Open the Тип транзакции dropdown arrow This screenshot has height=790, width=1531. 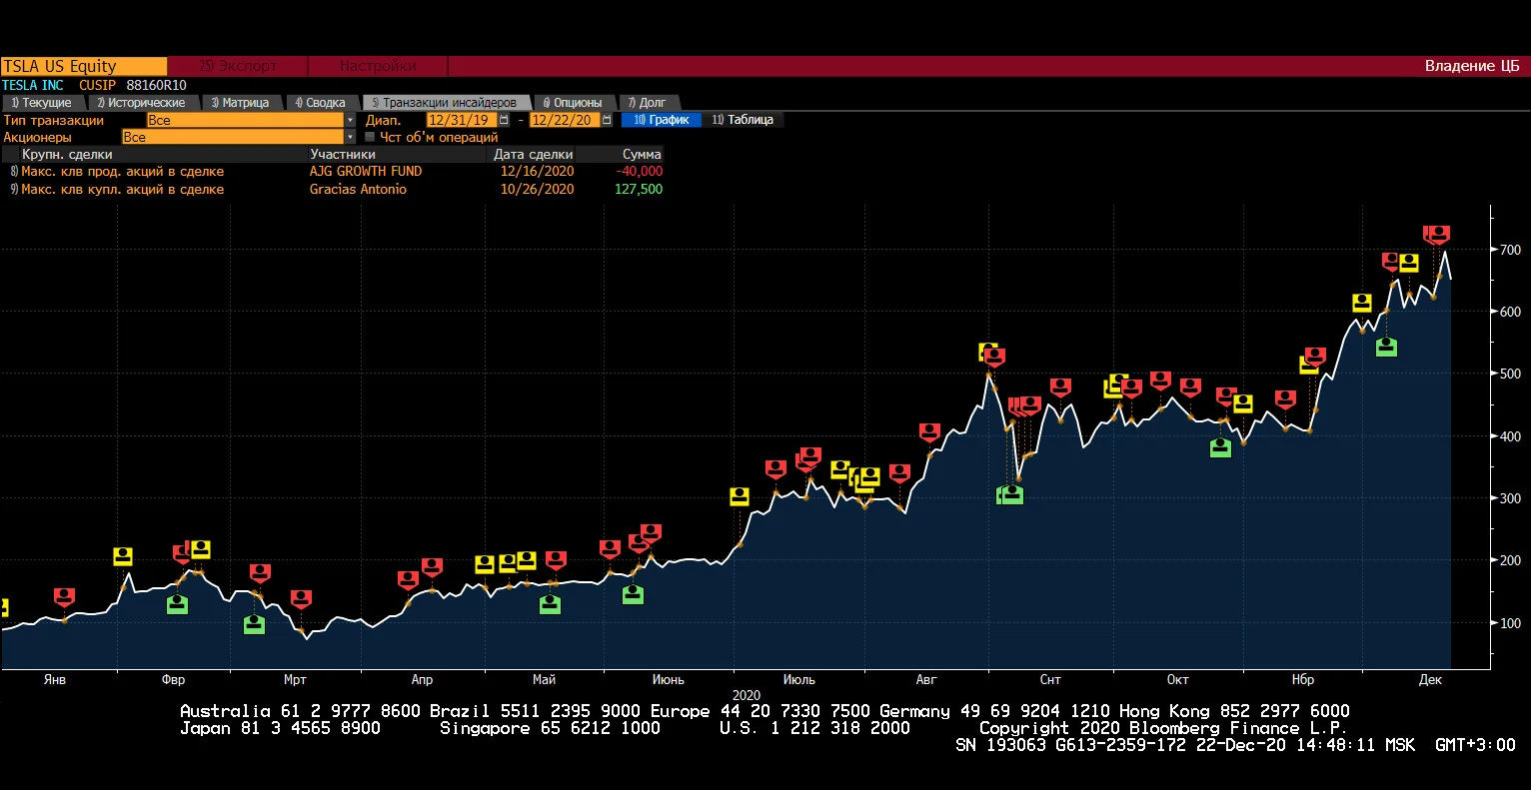click(x=351, y=120)
